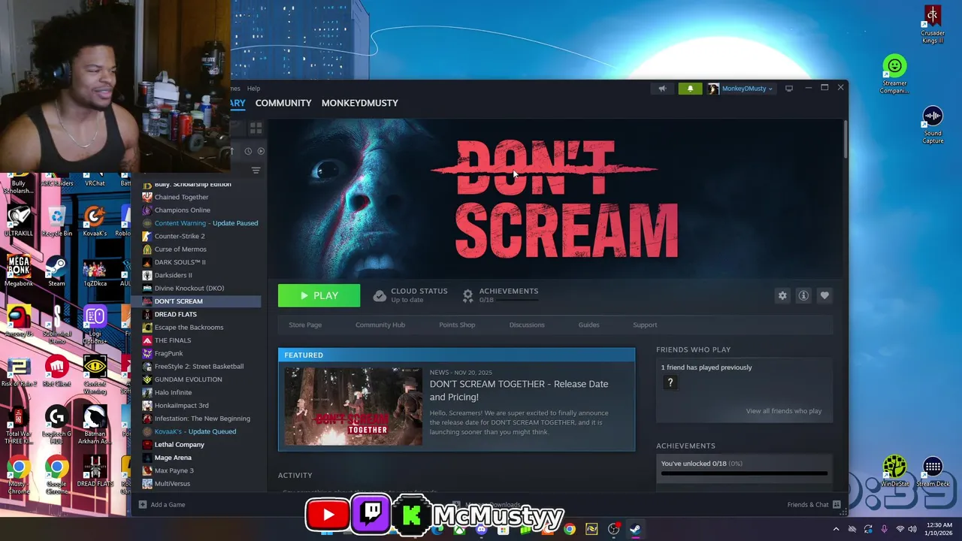The height and width of the screenshot is (541, 962).
Task: Open Sound Capture desktop icon
Action: pyautogui.click(x=933, y=125)
